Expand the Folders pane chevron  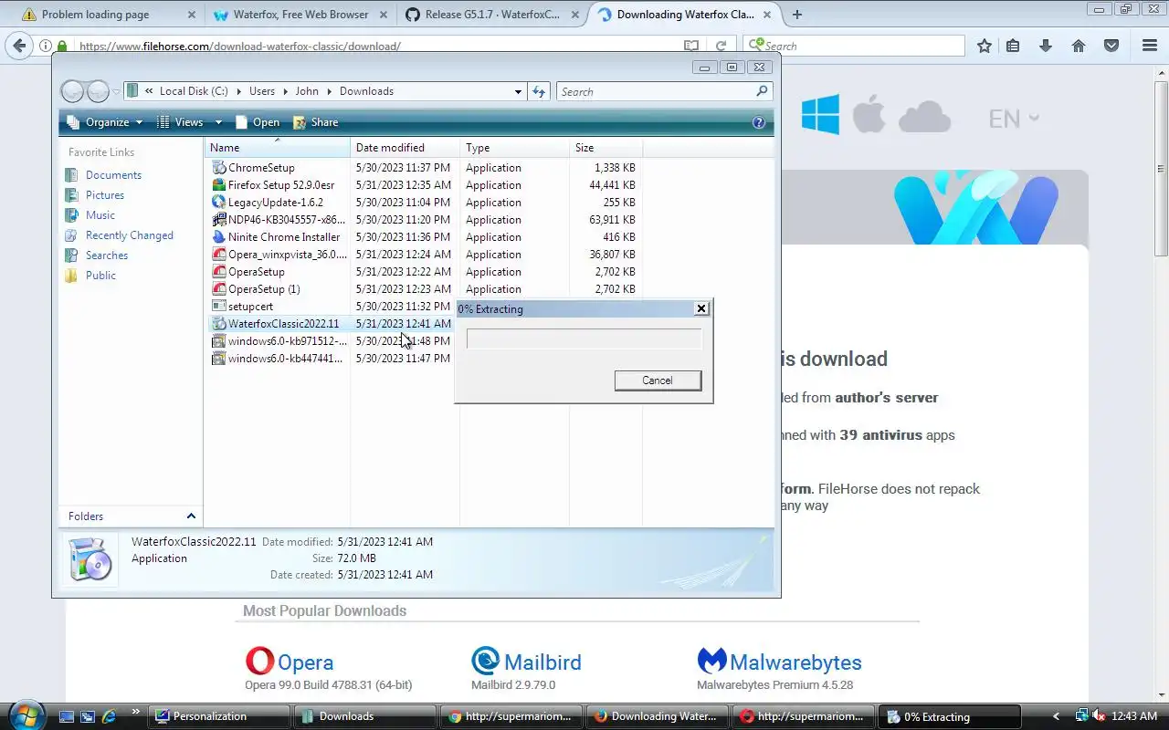point(191,516)
